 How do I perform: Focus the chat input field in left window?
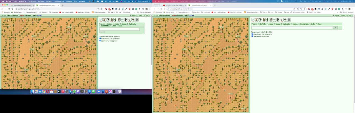(x=120, y=29)
